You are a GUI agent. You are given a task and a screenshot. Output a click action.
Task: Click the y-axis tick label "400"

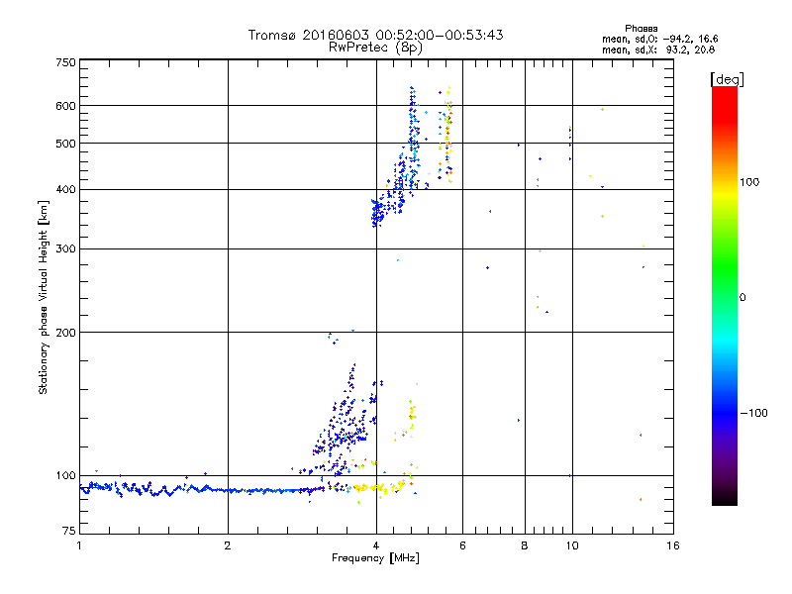65,189
